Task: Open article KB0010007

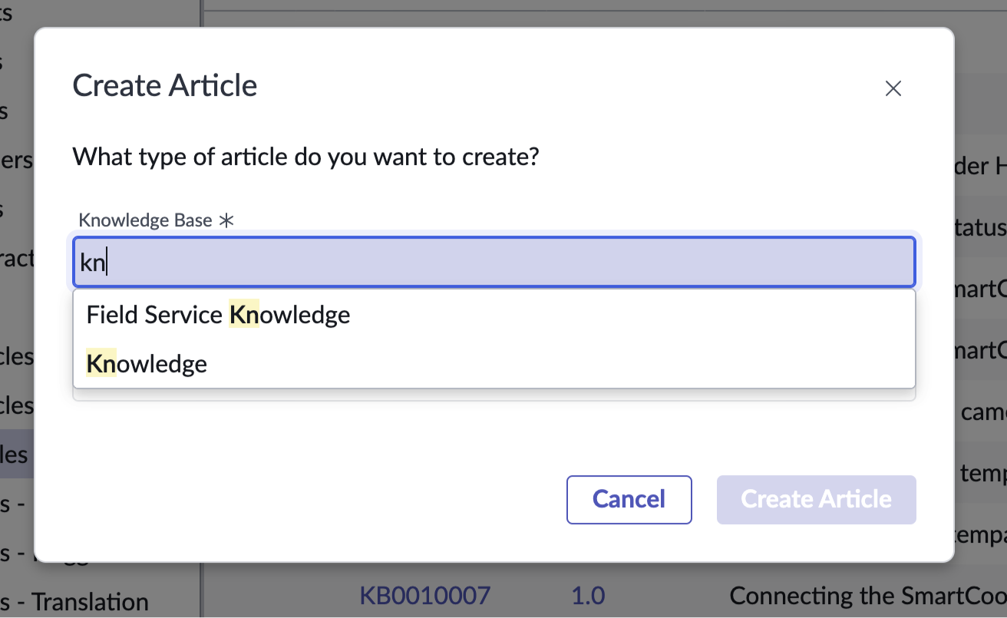Action: coord(425,595)
